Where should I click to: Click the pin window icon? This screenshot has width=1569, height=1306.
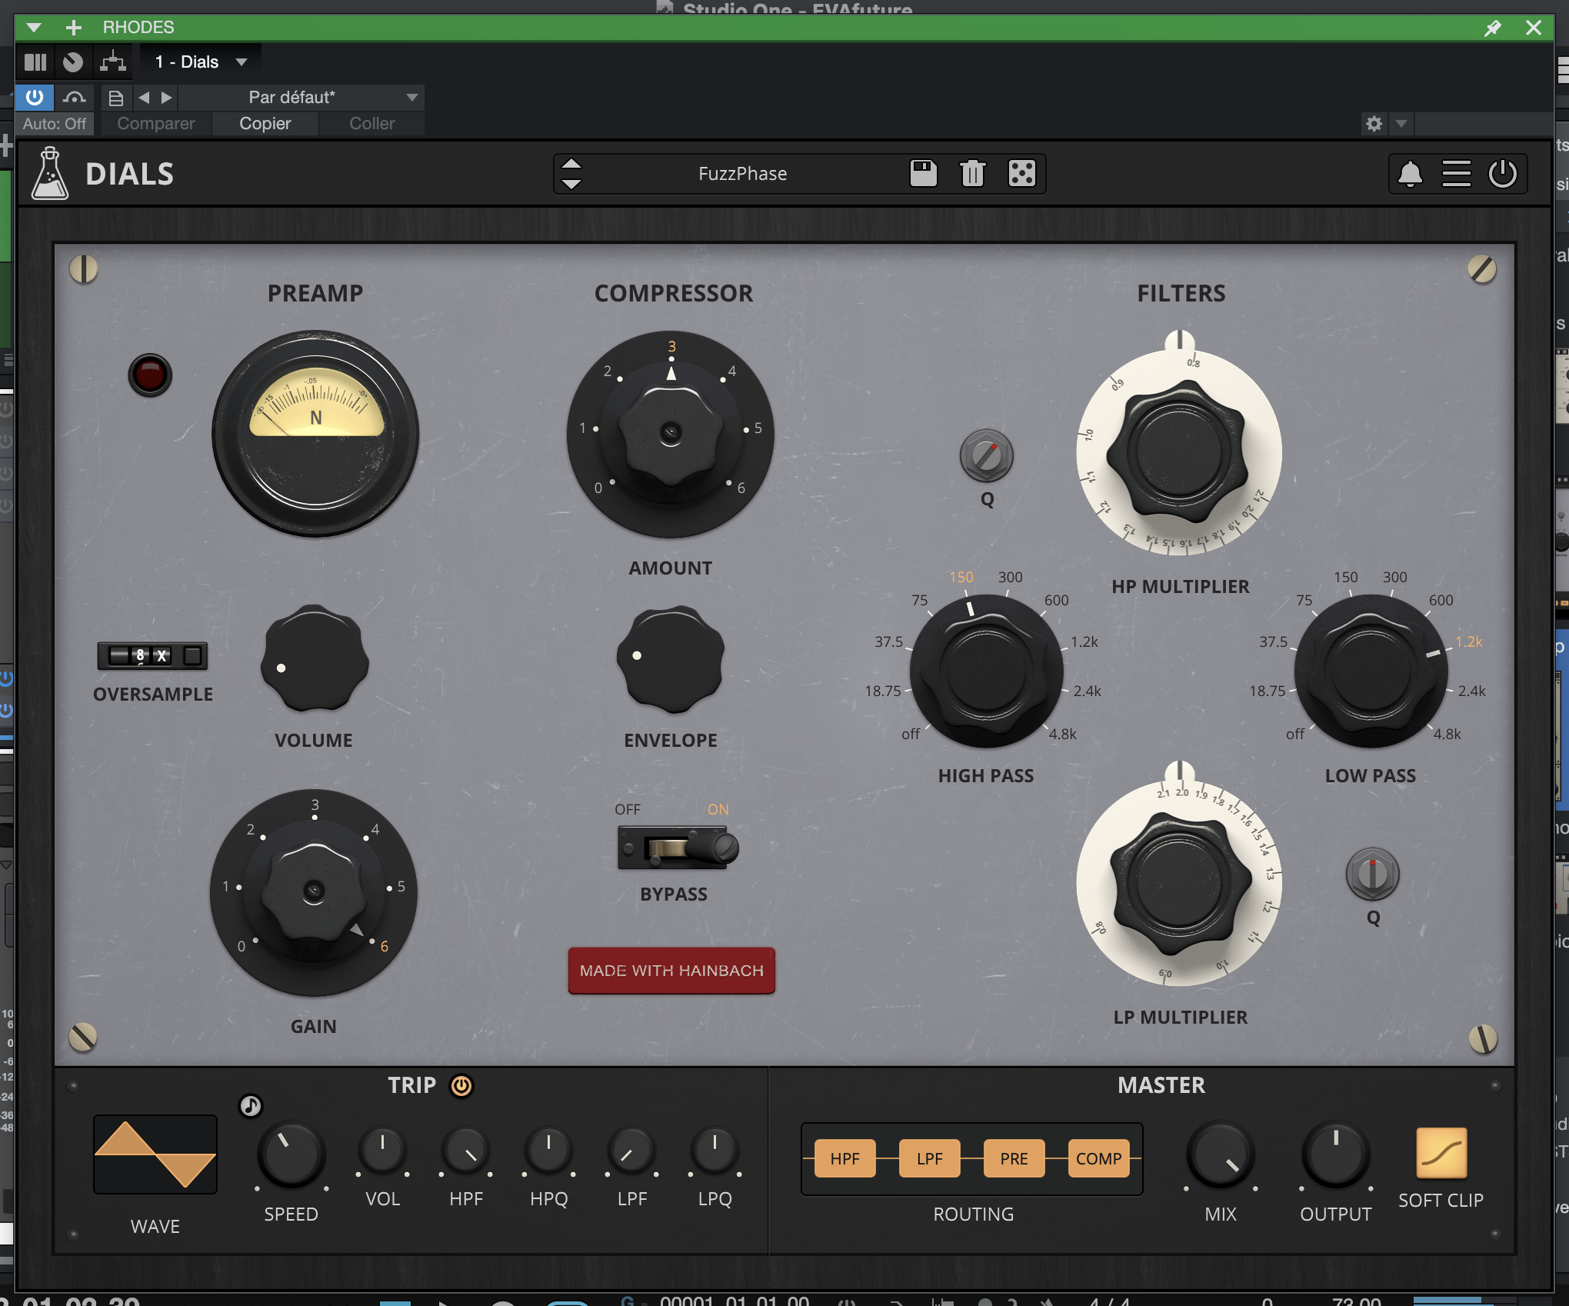[x=1492, y=28]
